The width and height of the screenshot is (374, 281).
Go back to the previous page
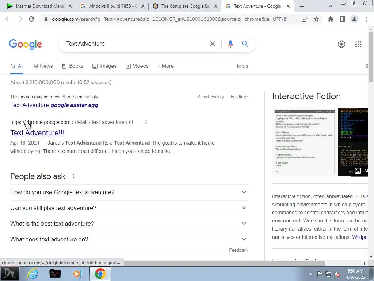point(8,19)
